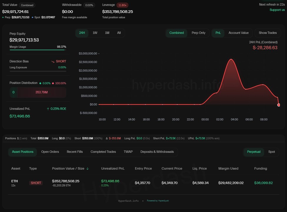Click the $29,971,724.61 total value
Viewport: 287px width, 212px height.
(15, 12)
